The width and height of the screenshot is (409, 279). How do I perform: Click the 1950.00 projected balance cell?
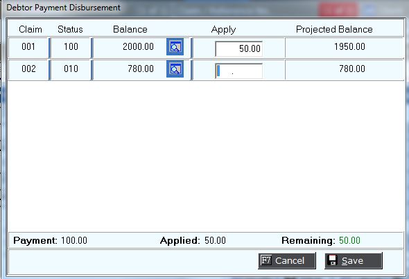click(x=345, y=47)
